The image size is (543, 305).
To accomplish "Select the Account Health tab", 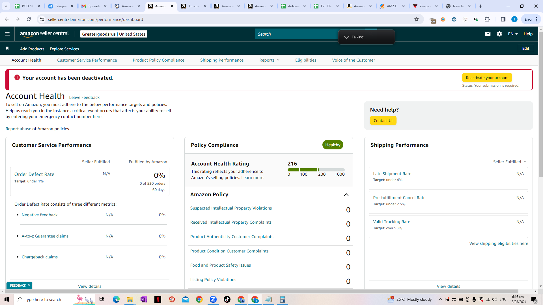I will (26, 60).
